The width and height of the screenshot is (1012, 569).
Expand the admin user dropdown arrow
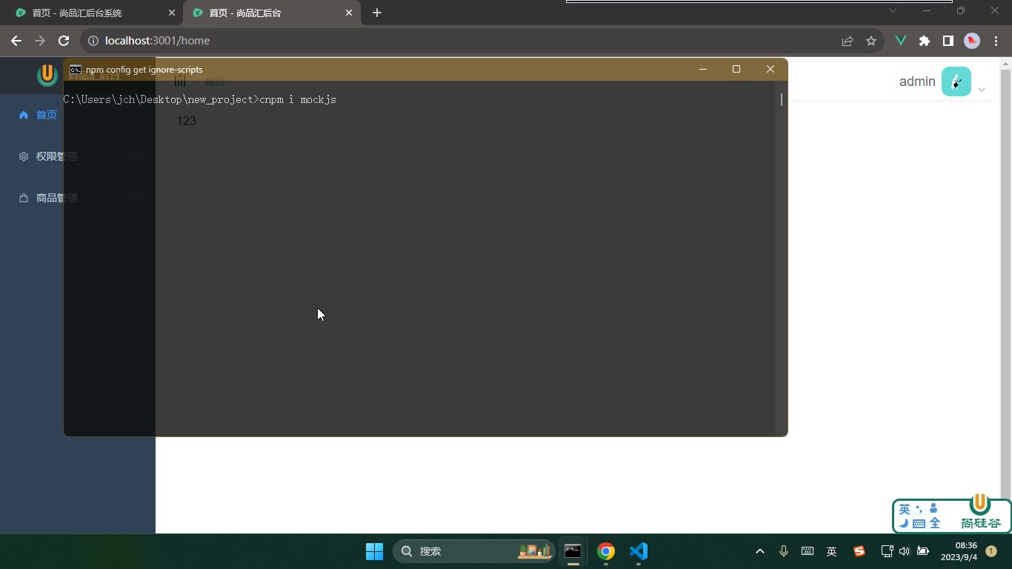click(x=982, y=90)
